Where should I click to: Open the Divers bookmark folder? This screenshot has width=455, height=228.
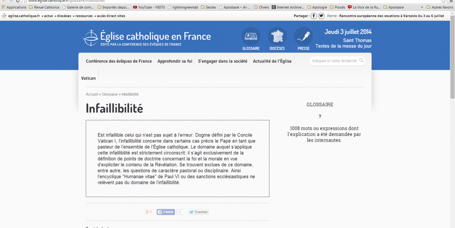(x=261, y=7)
